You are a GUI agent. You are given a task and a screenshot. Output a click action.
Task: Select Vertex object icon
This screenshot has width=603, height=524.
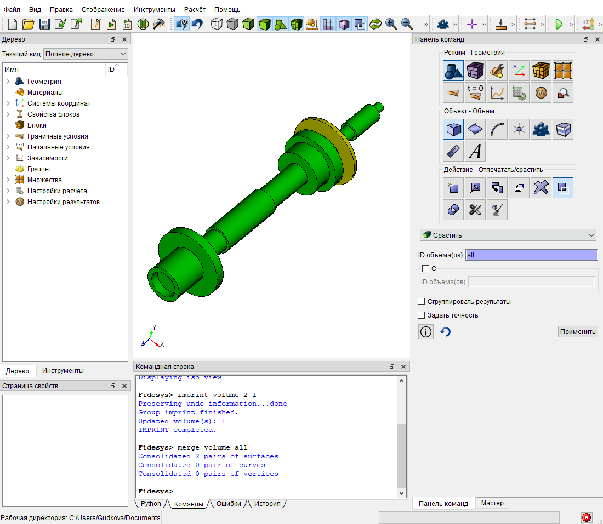pos(519,129)
